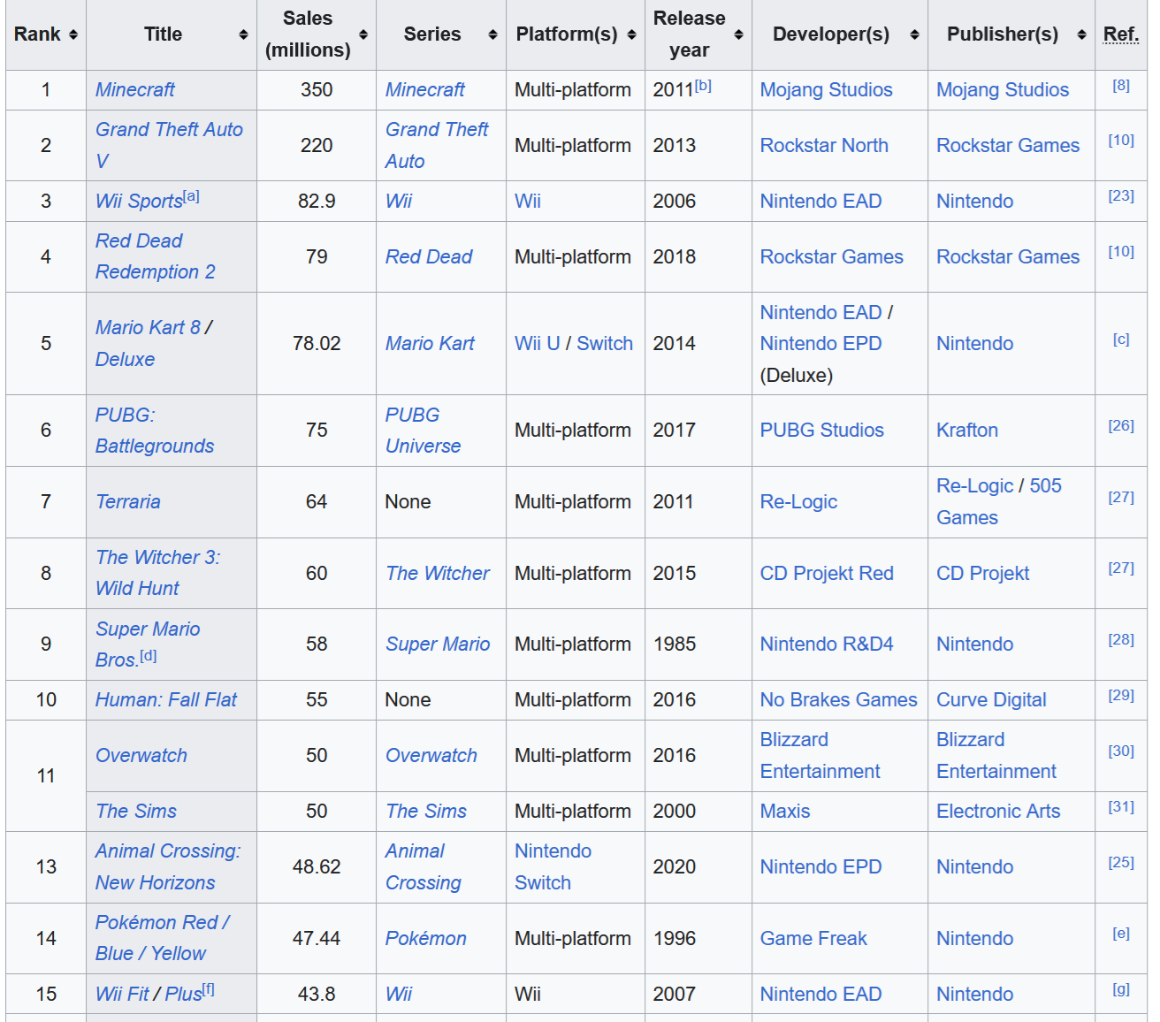Open The Witcher series link

point(438,574)
